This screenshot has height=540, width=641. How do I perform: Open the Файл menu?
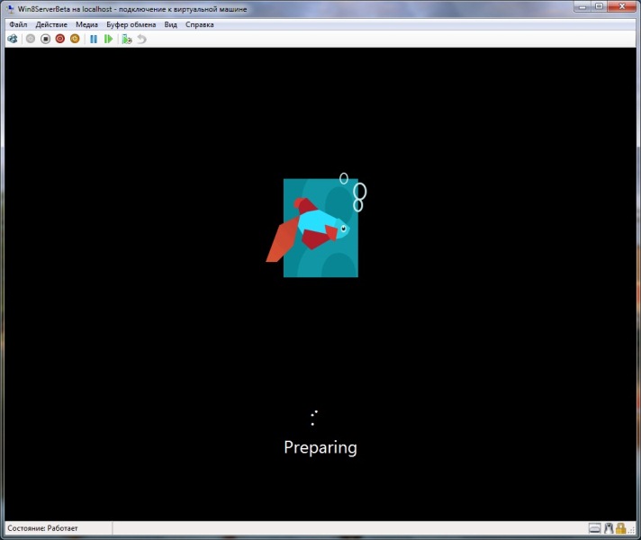pyautogui.click(x=18, y=25)
